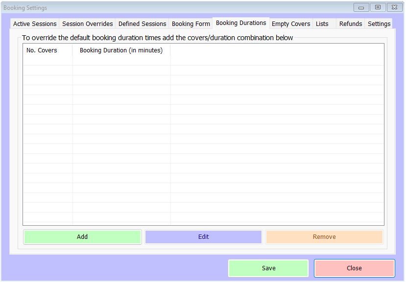Click the red Close button
This screenshot has width=406, height=283.
tap(354, 268)
